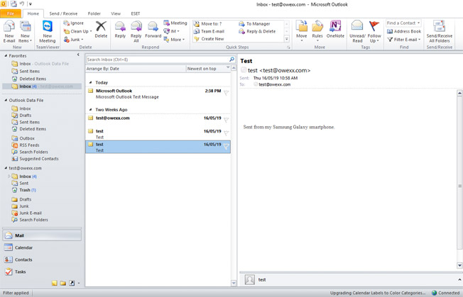
Task: Click the reading pane scrollbar down arrow
Action: click(x=459, y=266)
